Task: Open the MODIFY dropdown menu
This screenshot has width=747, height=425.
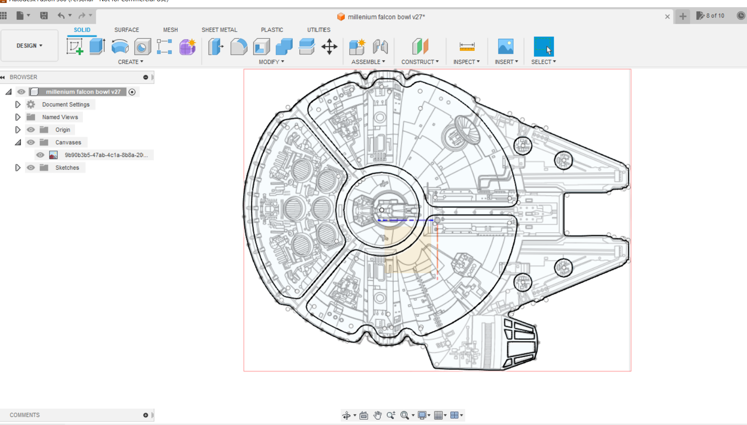Action: [271, 62]
